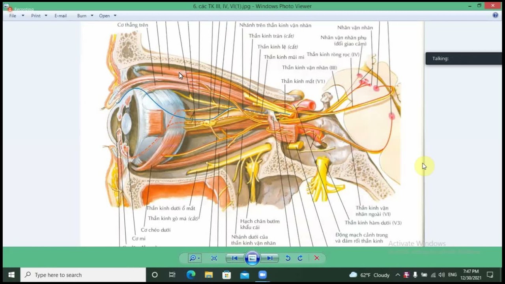Click the label "Hạch chân bướm khẩu cái"
Image resolution: width=505 pixels, height=284 pixels.
260,224
